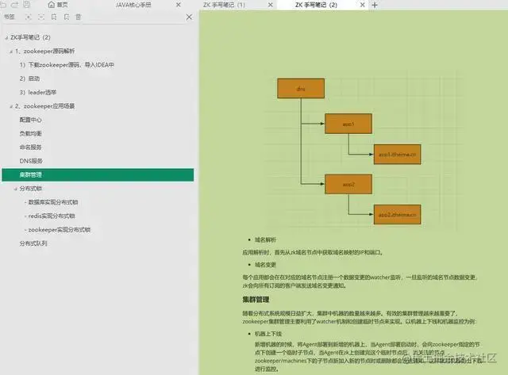Open bookmark 1) 下载zookeeper源码，导入IDEA中
The image size is (508, 375).
pos(67,65)
